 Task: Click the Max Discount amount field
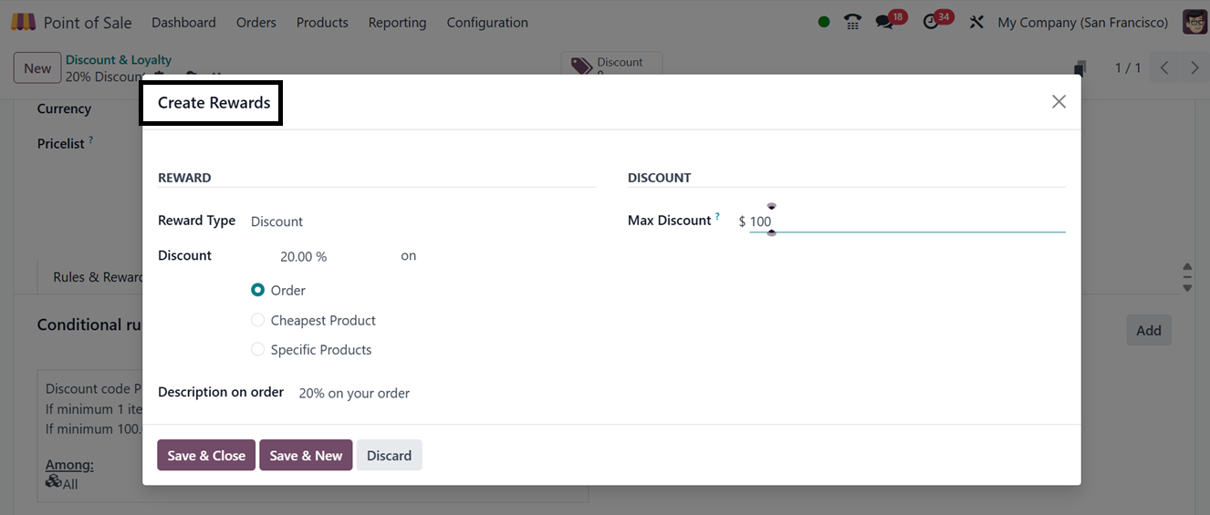[903, 221]
